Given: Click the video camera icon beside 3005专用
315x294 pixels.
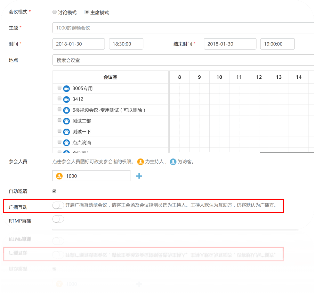Looking at the screenshot, I should [66, 89].
